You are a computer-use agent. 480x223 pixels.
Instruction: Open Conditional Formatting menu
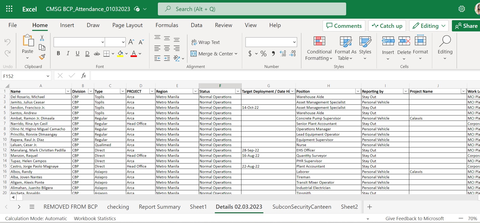[x=319, y=48]
